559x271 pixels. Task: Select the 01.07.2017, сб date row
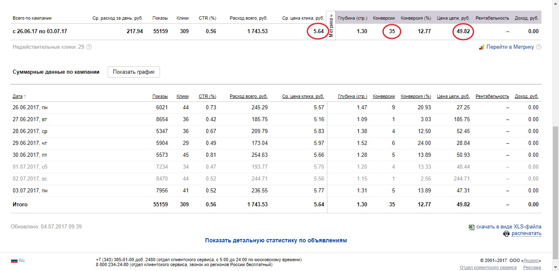(276, 167)
